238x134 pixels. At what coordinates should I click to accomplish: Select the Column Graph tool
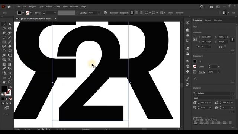pyautogui.click(x=10, y=73)
